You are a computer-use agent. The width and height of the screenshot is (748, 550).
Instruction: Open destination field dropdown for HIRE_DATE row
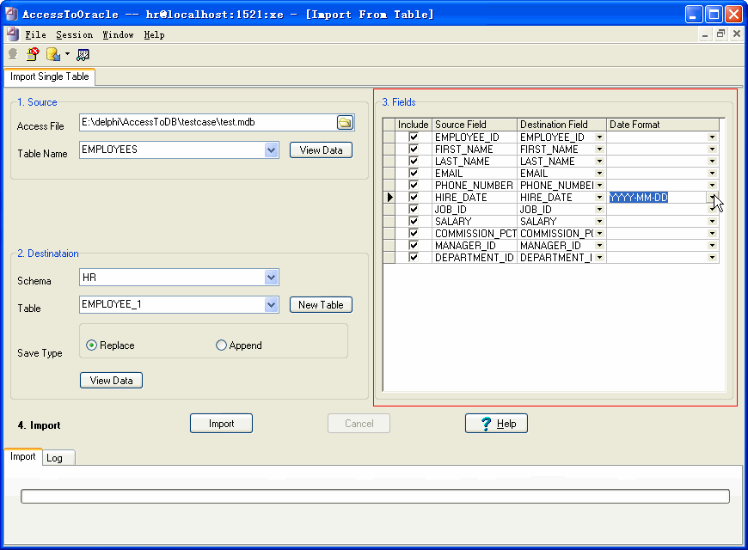click(x=599, y=197)
